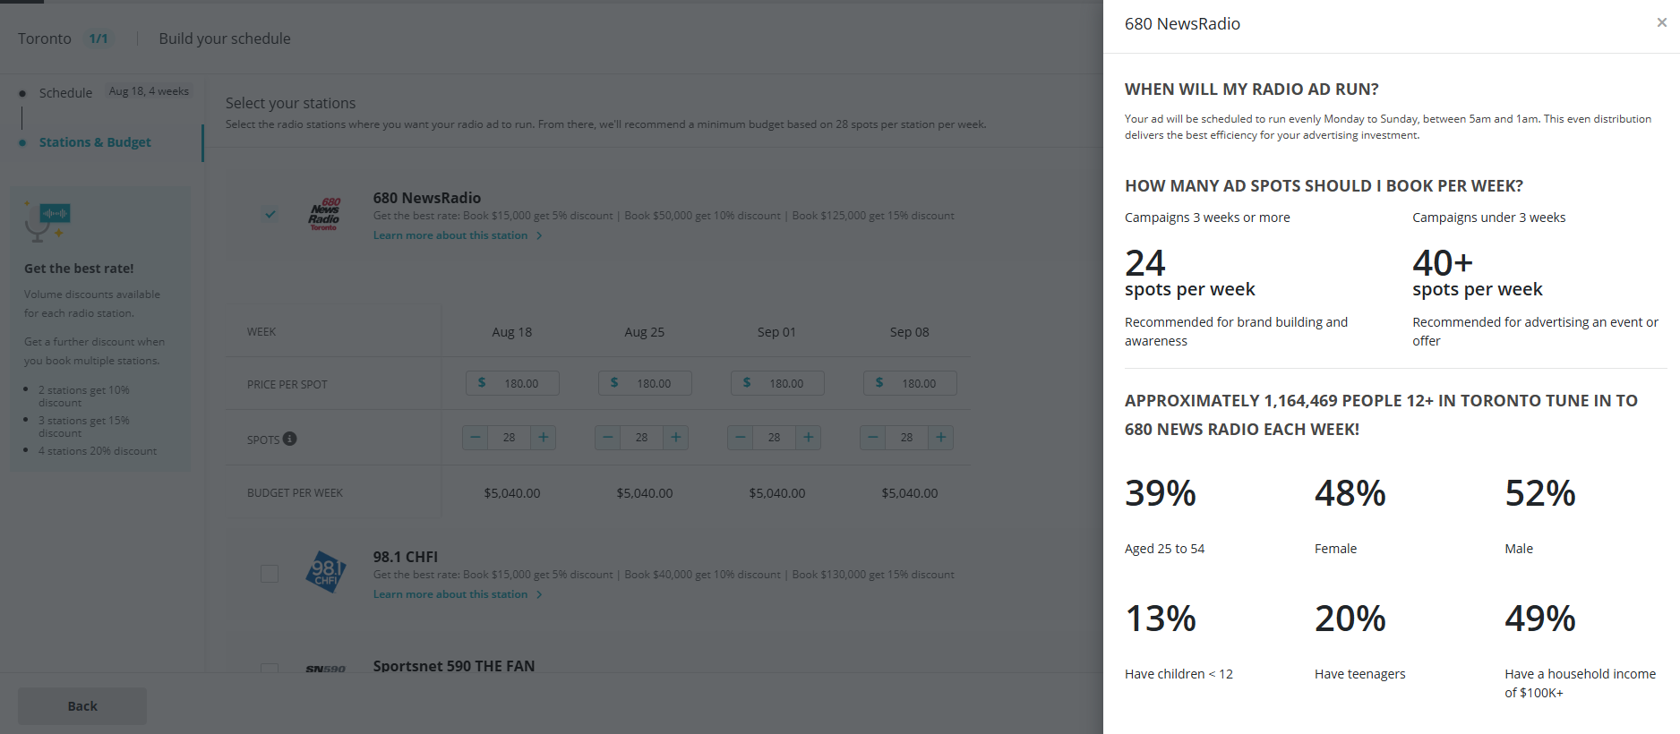The height and width of the screenshot is (734, 1680).
Task: Click the 98.1 CHFI station logo
Action: click(324, 573)
